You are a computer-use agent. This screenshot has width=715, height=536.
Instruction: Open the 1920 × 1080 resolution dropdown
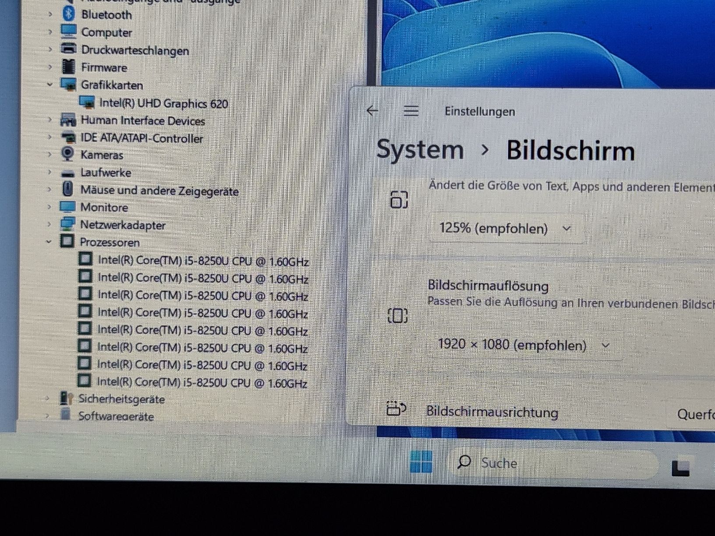524,345
